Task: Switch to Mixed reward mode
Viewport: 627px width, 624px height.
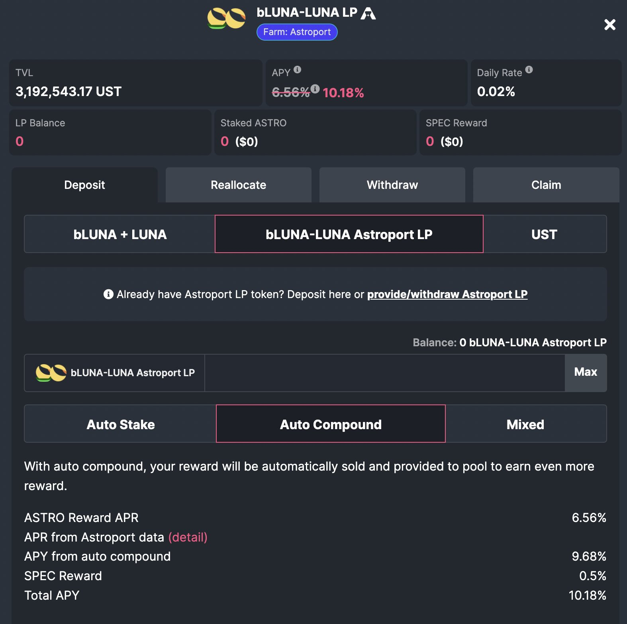Action: [x=525, y=424]
